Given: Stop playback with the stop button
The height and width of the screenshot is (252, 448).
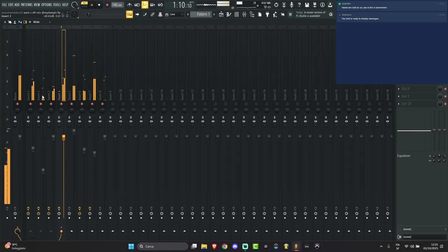Looking at the screenshot, I should pos(99,5).
